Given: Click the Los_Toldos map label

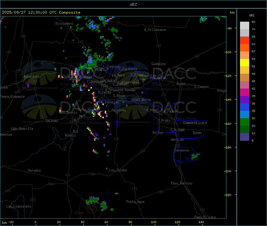Looking at the screenshot, I should (x=118, y=170).
